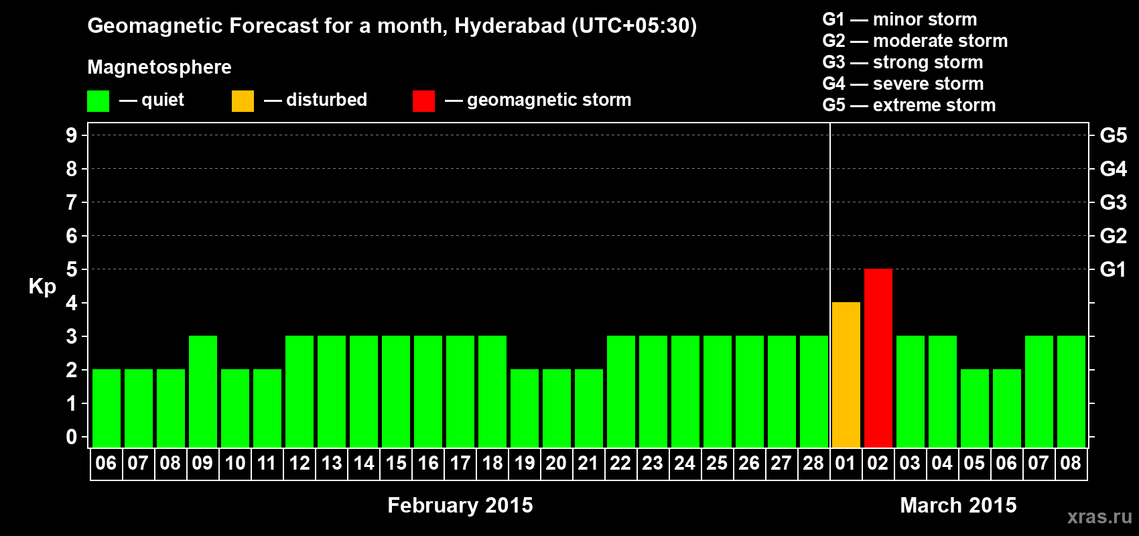Click the 'Magnetosphere' heading
The width and height of the screenshot is (1139, 536).
point(159,67)
